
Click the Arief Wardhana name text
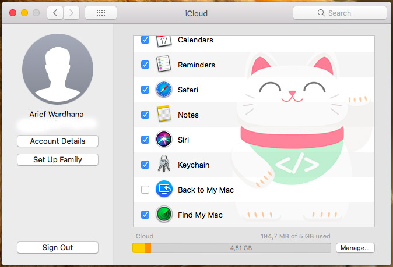pos(57,114)
